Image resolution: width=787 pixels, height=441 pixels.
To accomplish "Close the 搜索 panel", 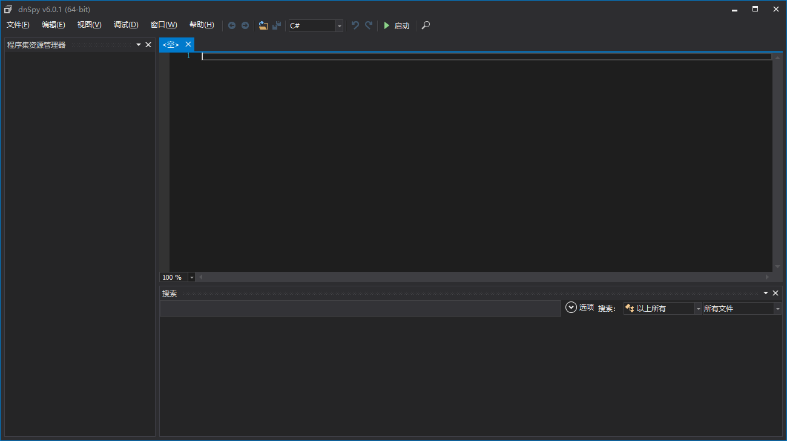I will [x=775, y=293].
